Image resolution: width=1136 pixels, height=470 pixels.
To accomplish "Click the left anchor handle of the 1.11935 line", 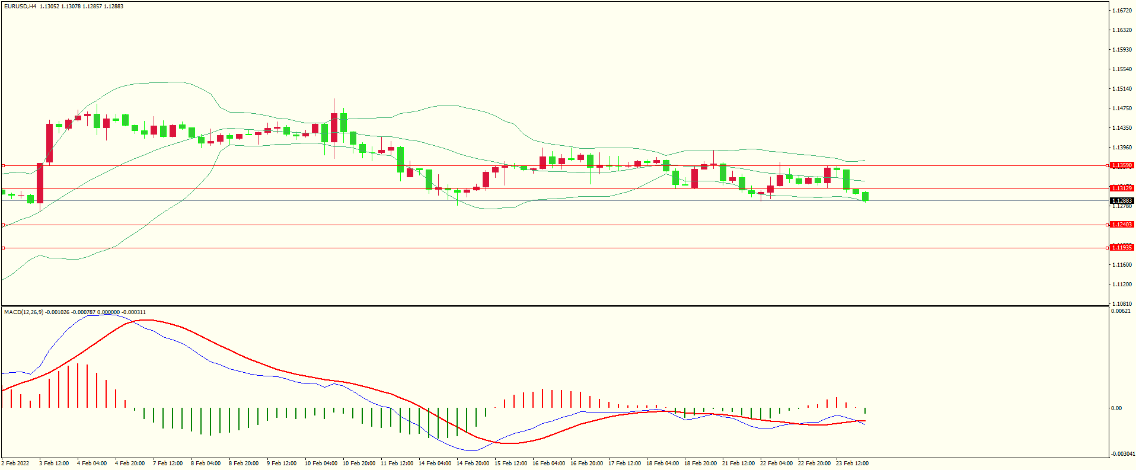I will (x=3, y=248).
